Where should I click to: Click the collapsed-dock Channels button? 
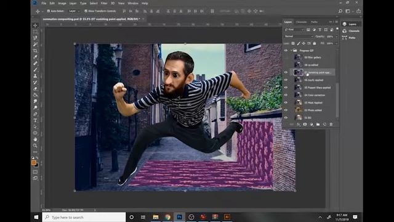(352, 31)
